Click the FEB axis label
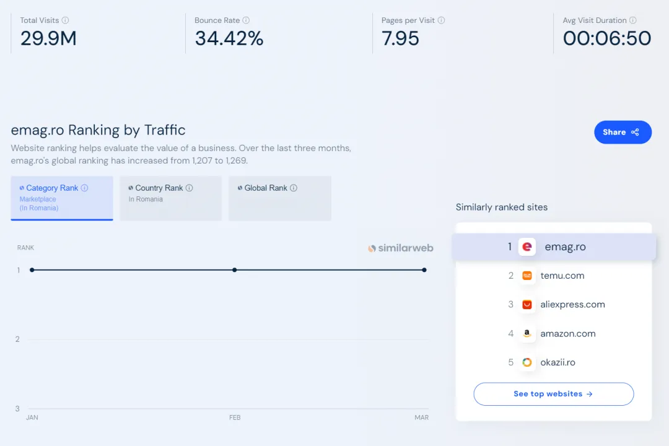Screen dimensions: 669x446 coord(235,418)
